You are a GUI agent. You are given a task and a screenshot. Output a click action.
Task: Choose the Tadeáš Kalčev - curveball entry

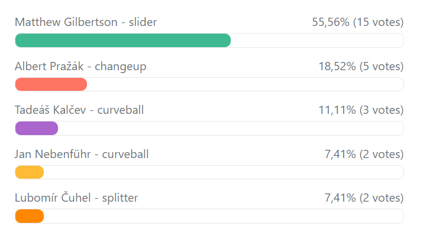click(x=79, y=110)
